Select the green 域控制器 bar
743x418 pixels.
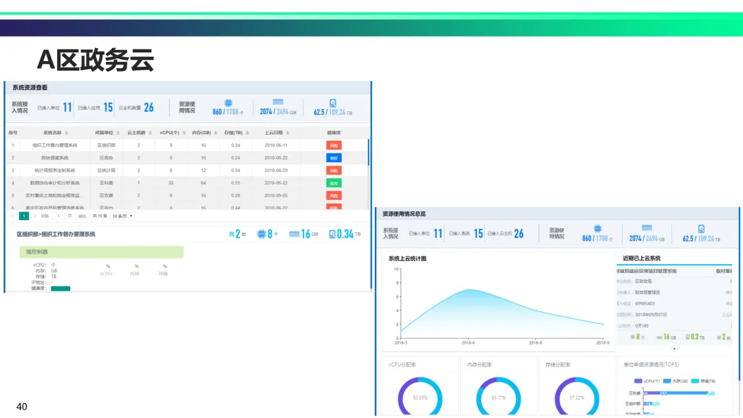pyautogui.click(x=101, y=252)
